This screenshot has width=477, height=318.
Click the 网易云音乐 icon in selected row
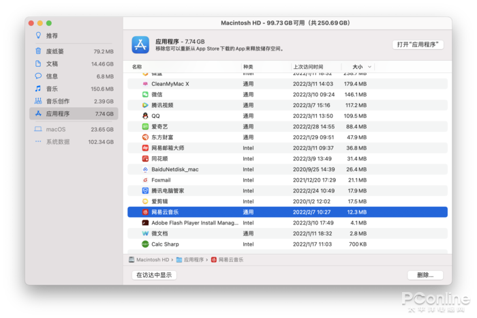[145, 212]
